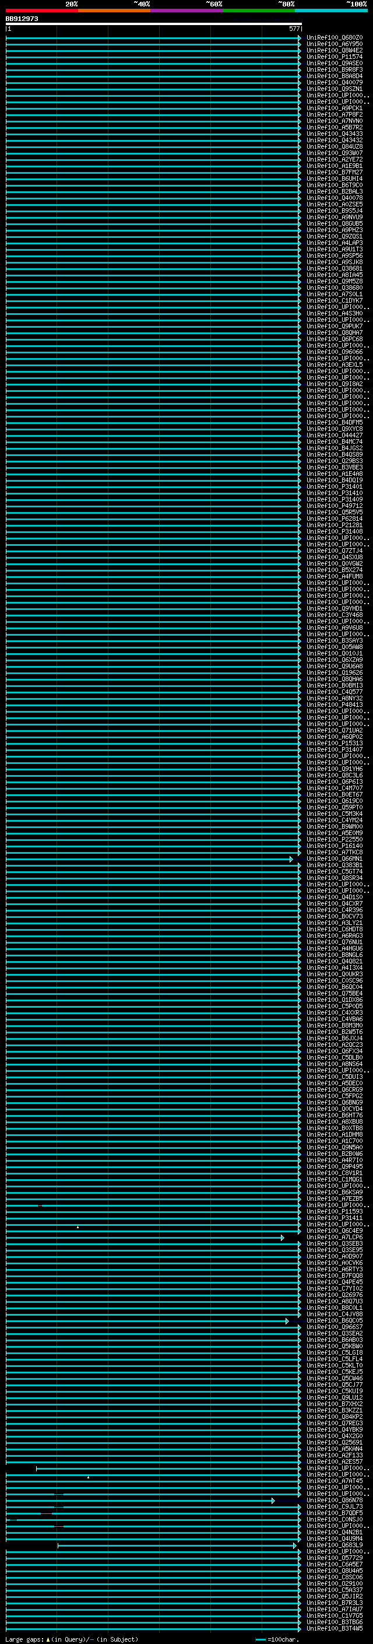Click the purple ~60% identity legend segment
The width and height of the screenshot is (373, 1644).
tap(187, 10)
